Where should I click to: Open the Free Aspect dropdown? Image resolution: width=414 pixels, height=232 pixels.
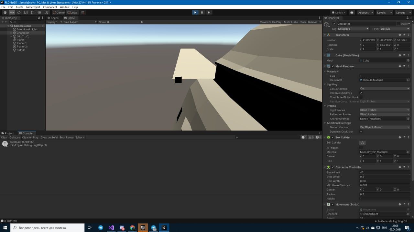(80, 22)
